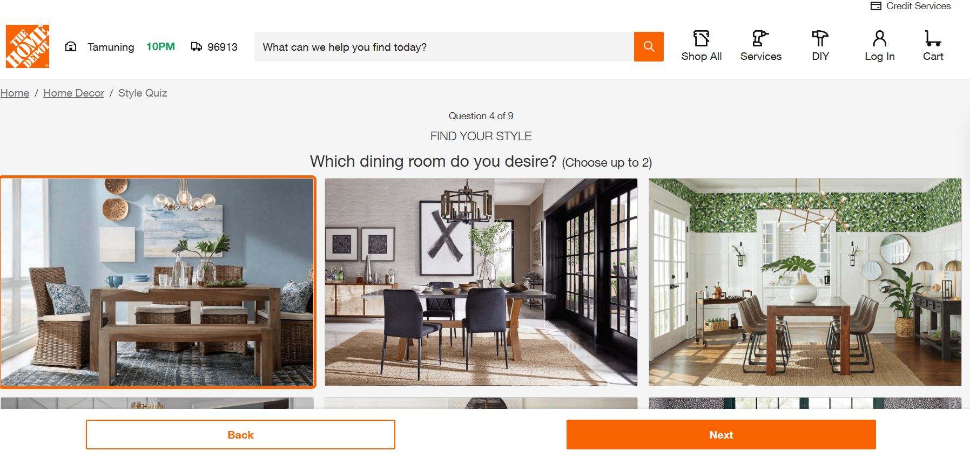Click the orange search magnifier button
The image size is (970, 458).
click(649, 47)
